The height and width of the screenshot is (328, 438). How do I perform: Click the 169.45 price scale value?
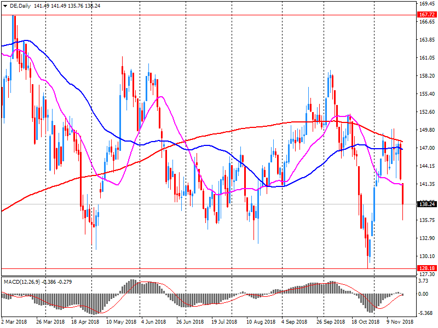coord(427,4)
